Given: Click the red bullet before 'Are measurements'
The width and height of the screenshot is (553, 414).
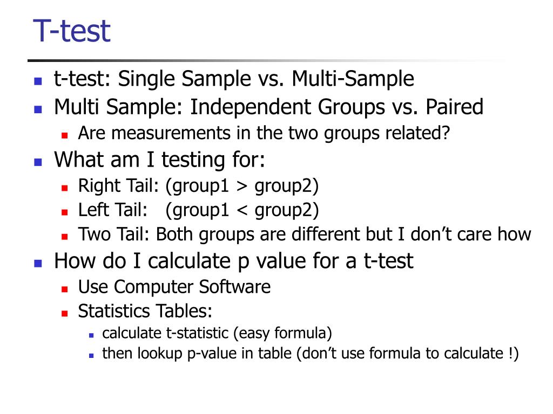Looking at the screenshot, I should point(64,135).
